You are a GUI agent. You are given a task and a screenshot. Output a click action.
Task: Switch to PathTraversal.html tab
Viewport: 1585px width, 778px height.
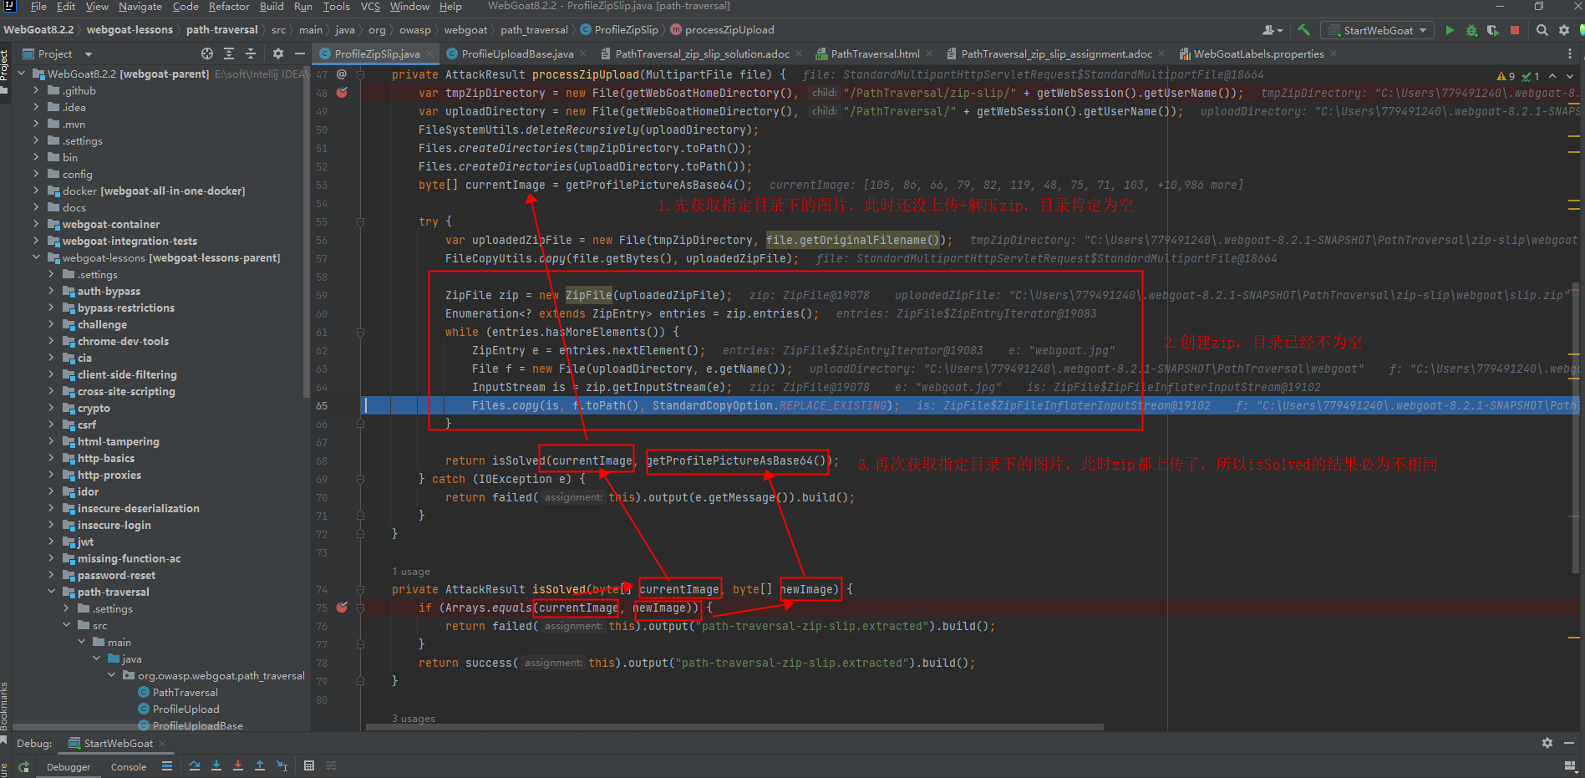point(874,53)
